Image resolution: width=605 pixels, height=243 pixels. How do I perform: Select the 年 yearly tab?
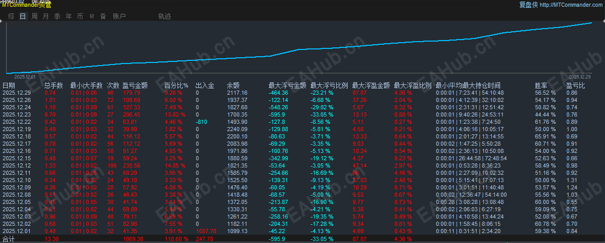(x=69, y=16)
